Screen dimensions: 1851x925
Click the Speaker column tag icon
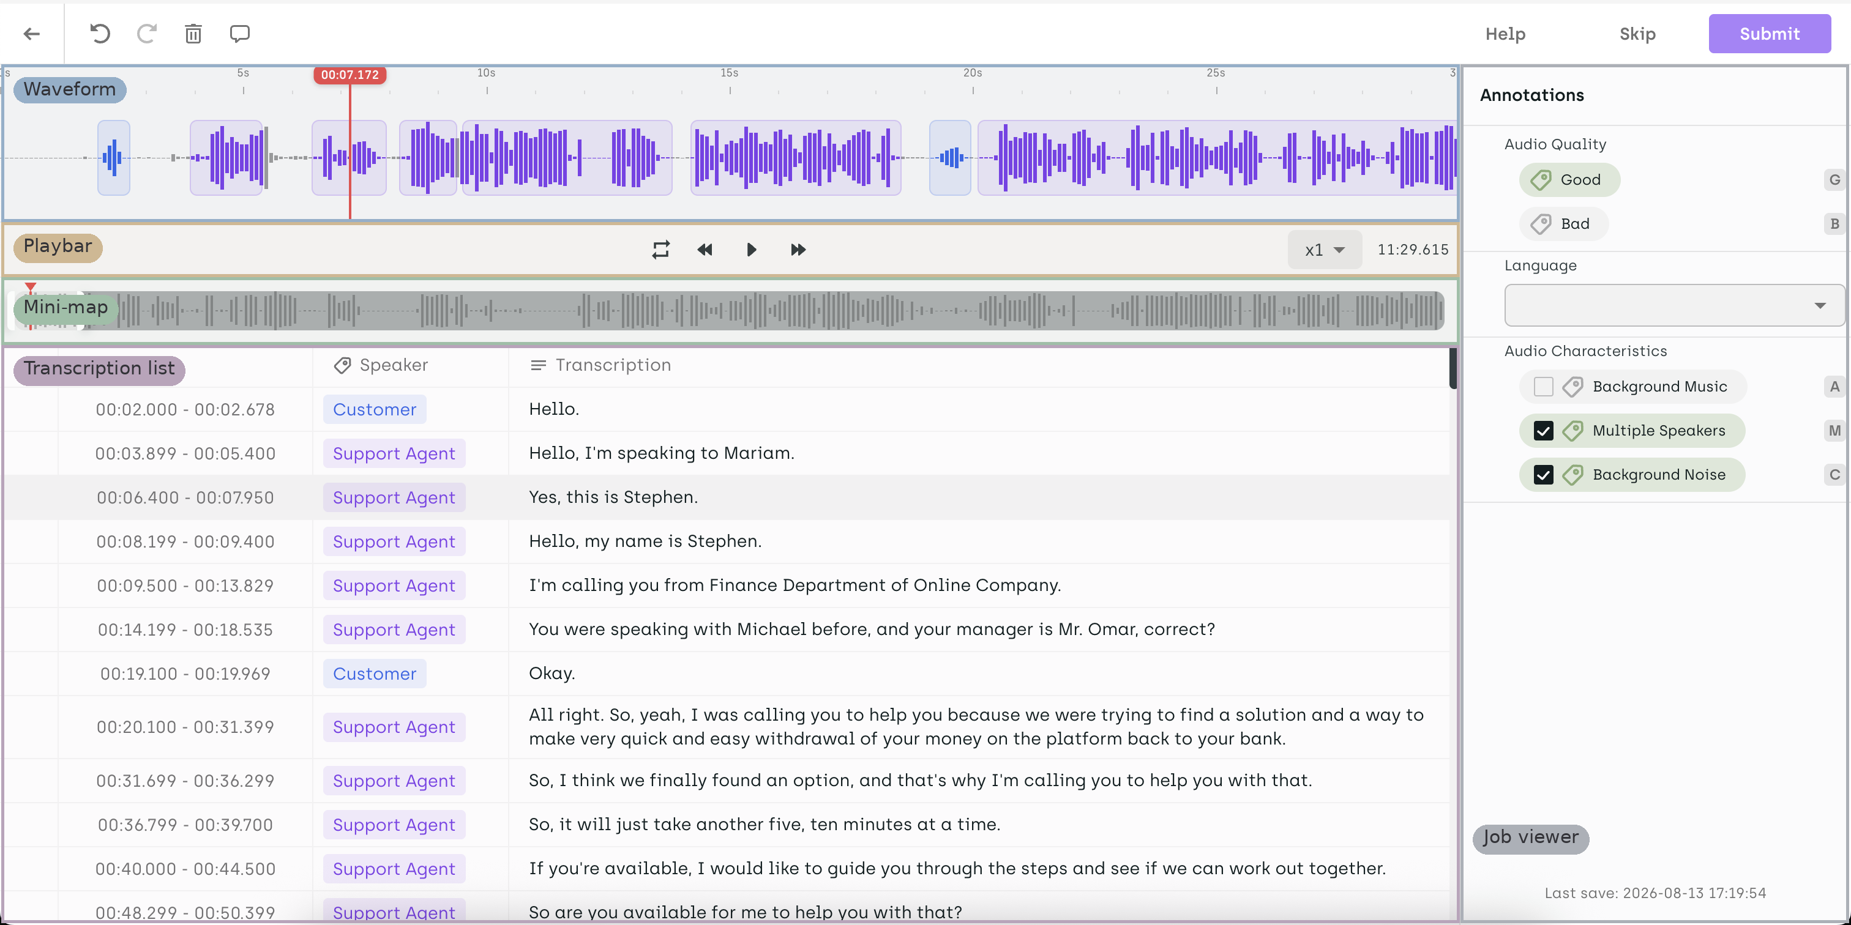pyautogui.click(x=342, y=366)
